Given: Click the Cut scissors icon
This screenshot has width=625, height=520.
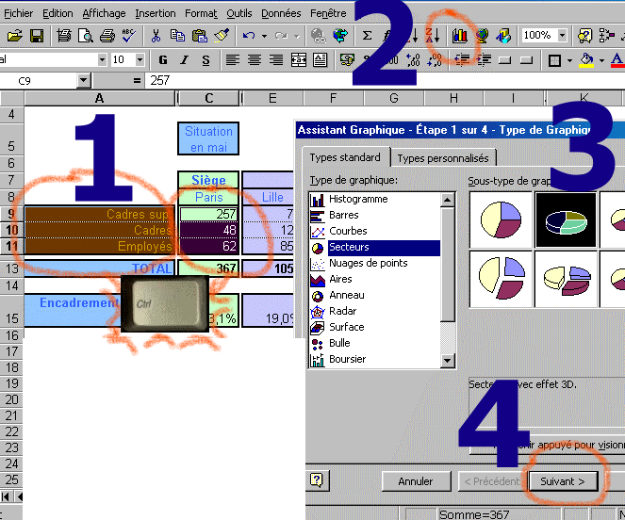Looking at the screenshot, I should [x=156, y=36].
